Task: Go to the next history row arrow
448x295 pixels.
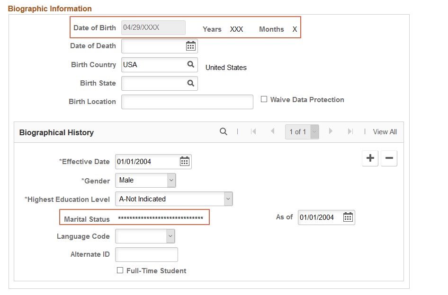Action: tap(331, 131)
